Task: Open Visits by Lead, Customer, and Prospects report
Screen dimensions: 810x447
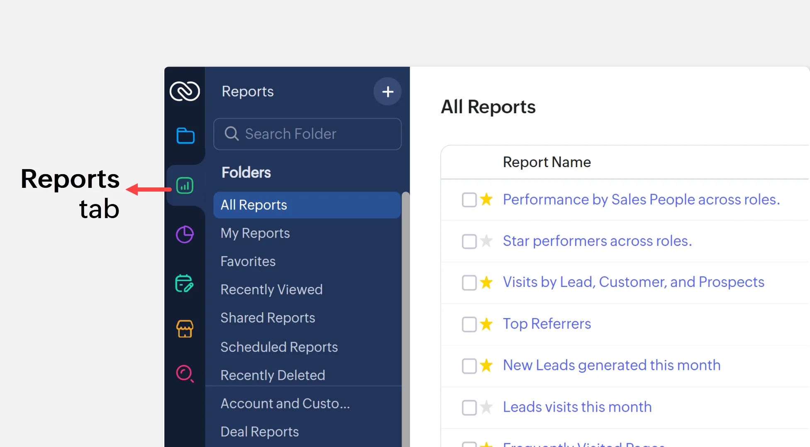Action: (x=633, y=282)
